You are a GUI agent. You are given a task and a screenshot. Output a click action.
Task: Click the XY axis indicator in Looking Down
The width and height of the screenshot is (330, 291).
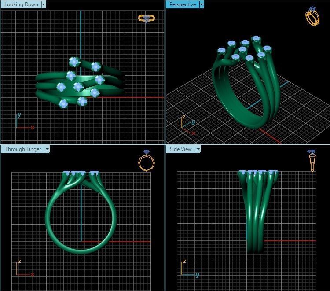point(25,121)
